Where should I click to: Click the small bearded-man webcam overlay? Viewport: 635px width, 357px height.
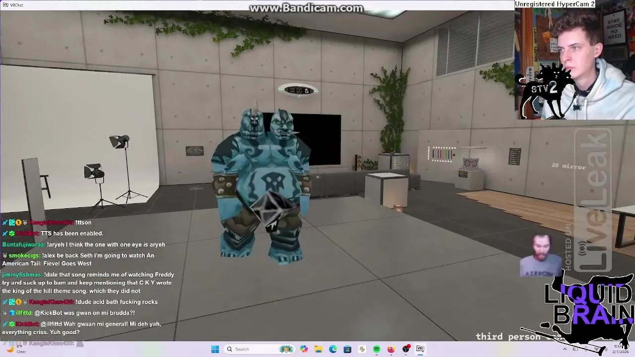coord(542,256)
